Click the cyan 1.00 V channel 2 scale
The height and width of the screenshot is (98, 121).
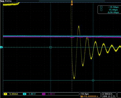pos(32,94)
